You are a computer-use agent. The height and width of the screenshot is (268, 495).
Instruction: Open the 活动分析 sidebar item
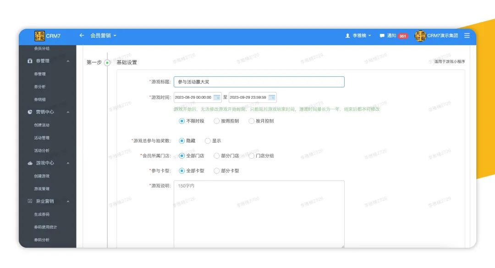(42, 150)
